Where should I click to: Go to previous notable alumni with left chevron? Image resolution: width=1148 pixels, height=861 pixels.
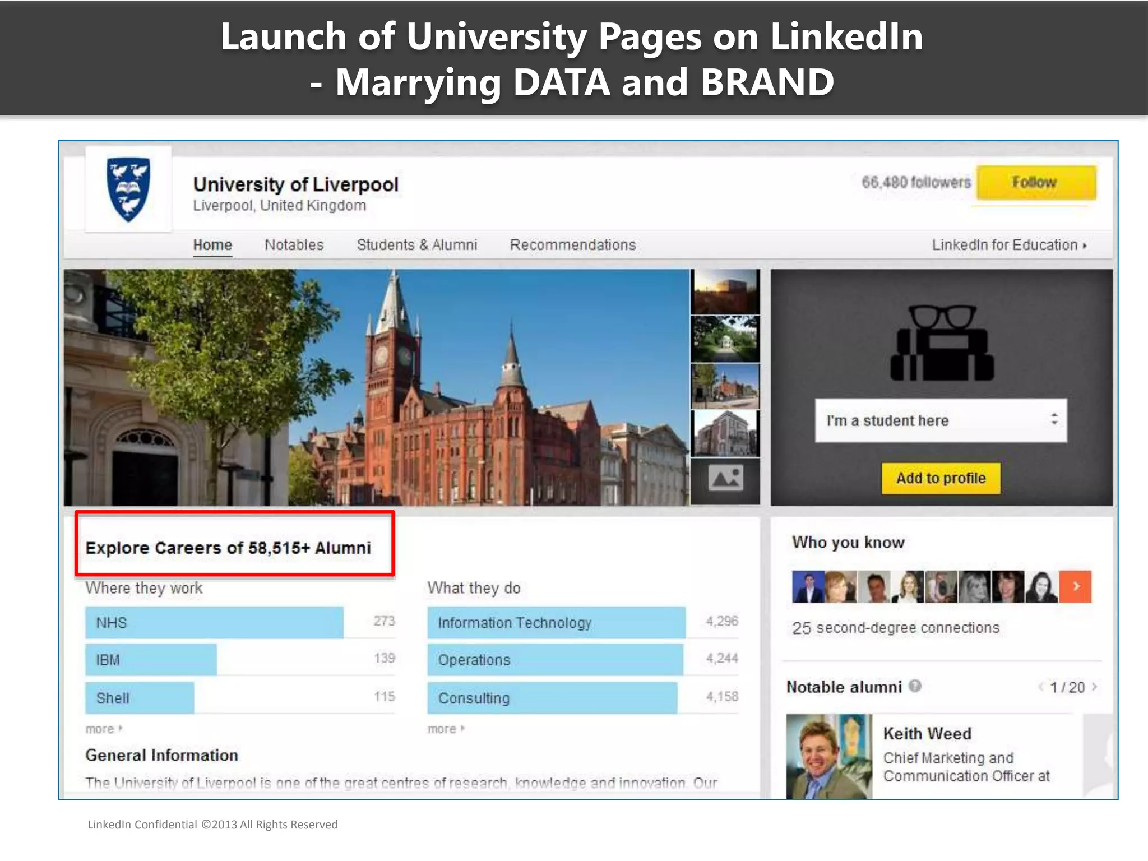pyautogui.click(x=1041, y=687)
